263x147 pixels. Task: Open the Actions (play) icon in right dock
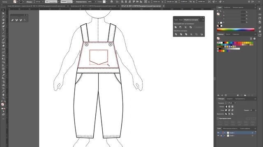point(260,9)
